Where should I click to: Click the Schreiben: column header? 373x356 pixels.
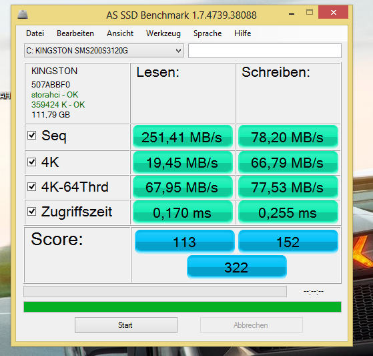[x=276, y=72]
